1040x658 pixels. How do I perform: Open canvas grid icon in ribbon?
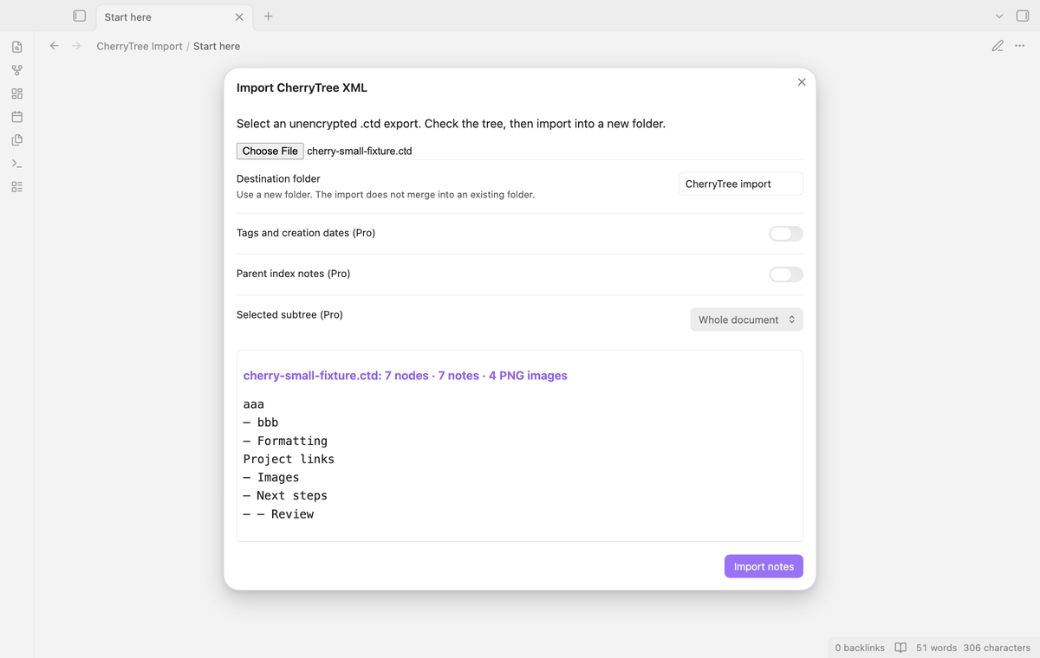(16, 94)
